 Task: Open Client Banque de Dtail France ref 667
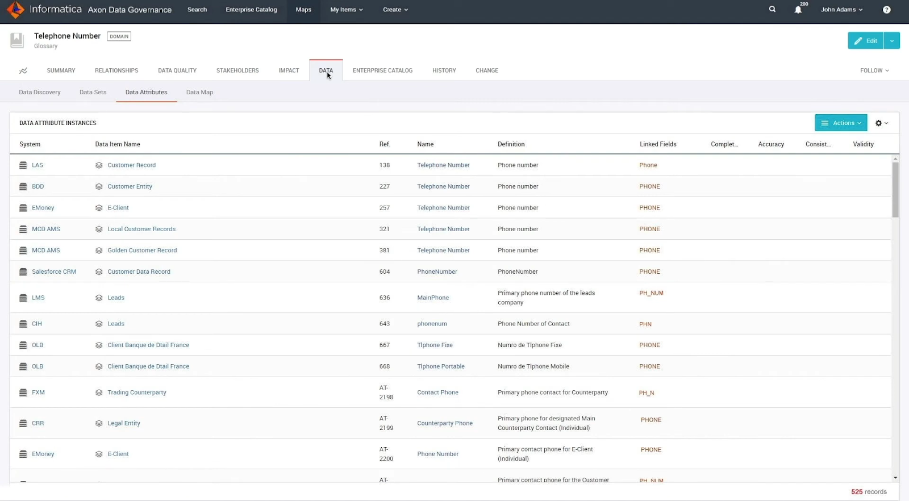(148, 345)
